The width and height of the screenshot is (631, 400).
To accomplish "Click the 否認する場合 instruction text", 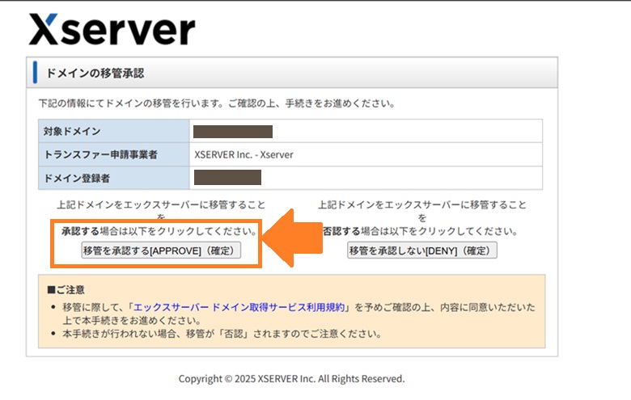I will point(421,231).
